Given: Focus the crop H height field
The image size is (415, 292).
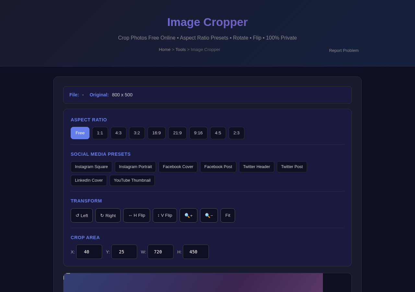Looking at the screenshot, I should point(196,252).
